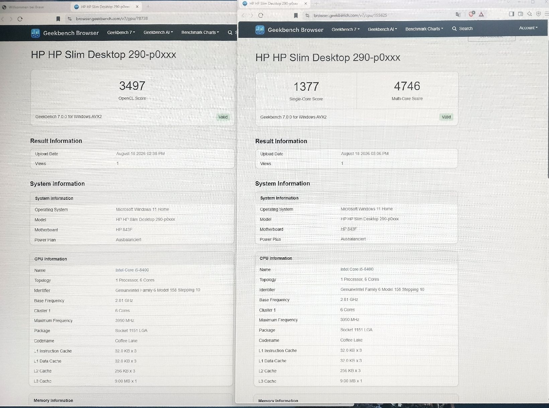549x408 pixels.
Task: Click Search link in right window navbar
Action: [462, 28]
